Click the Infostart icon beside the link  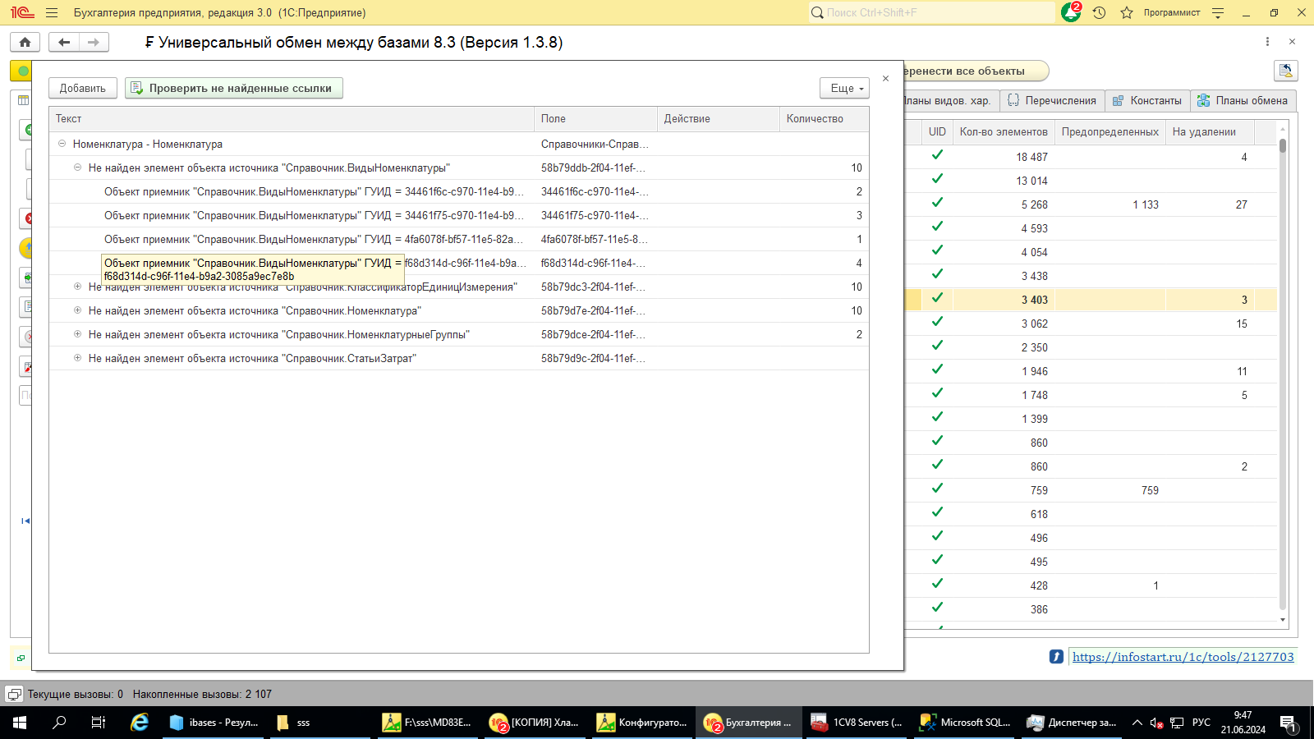pos(1056,656)
